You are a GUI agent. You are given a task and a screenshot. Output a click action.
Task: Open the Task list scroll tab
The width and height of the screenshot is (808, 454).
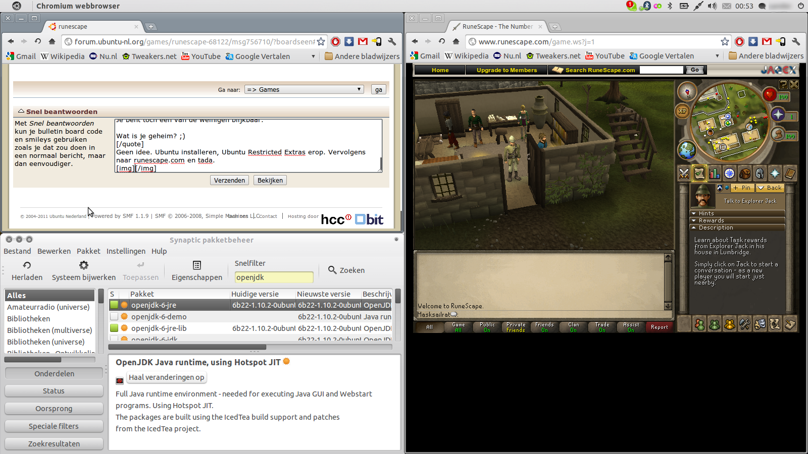(699, 174)
